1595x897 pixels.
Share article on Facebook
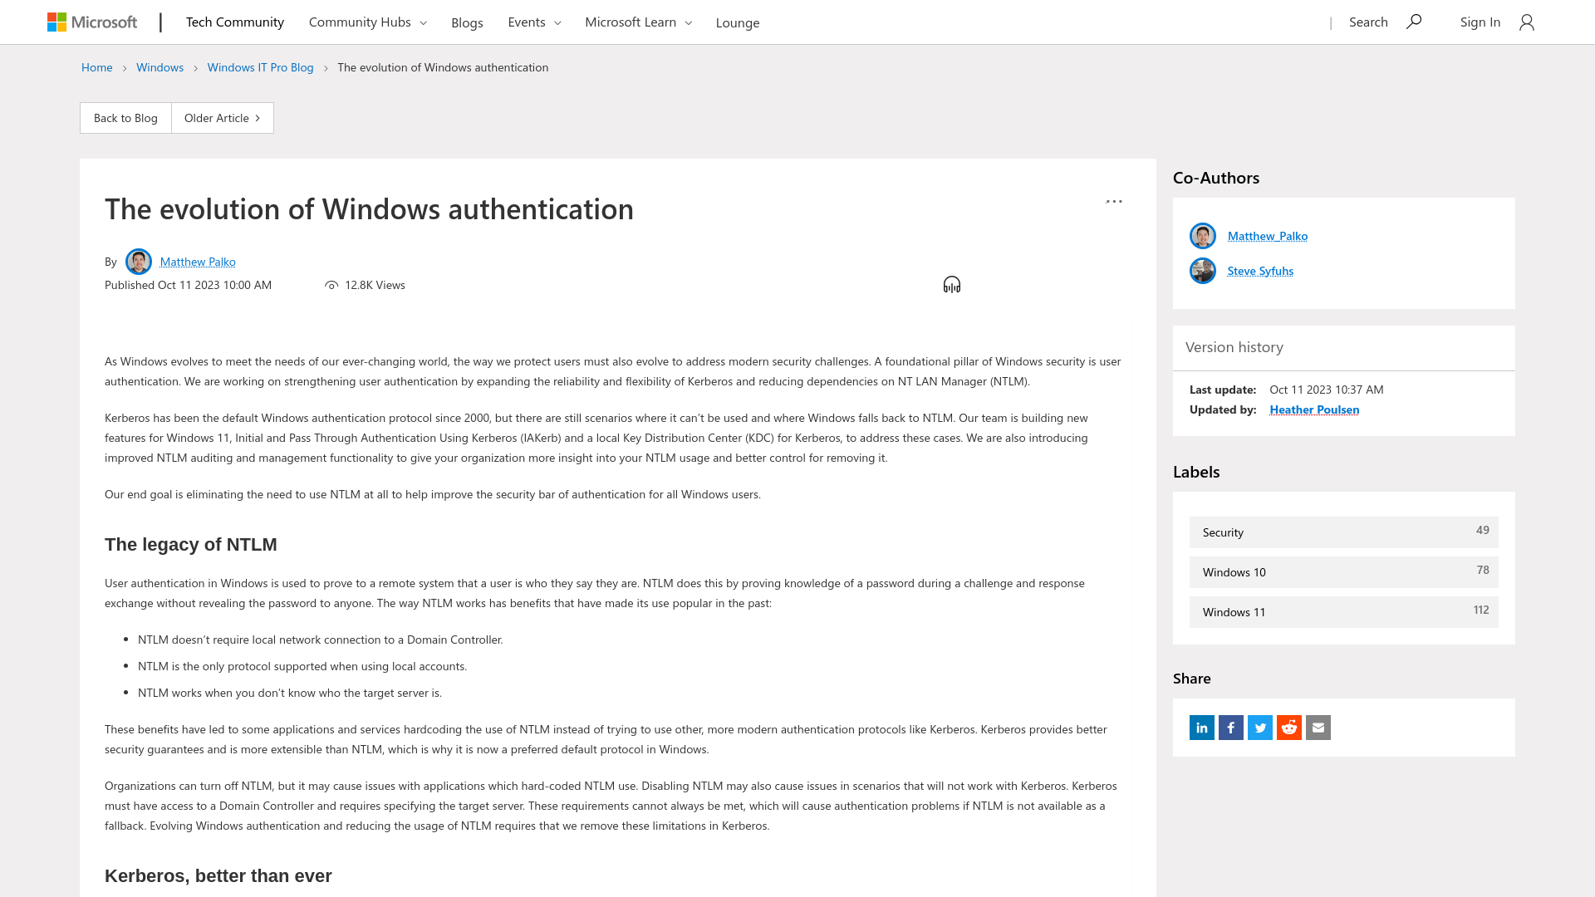[1231, 728]
